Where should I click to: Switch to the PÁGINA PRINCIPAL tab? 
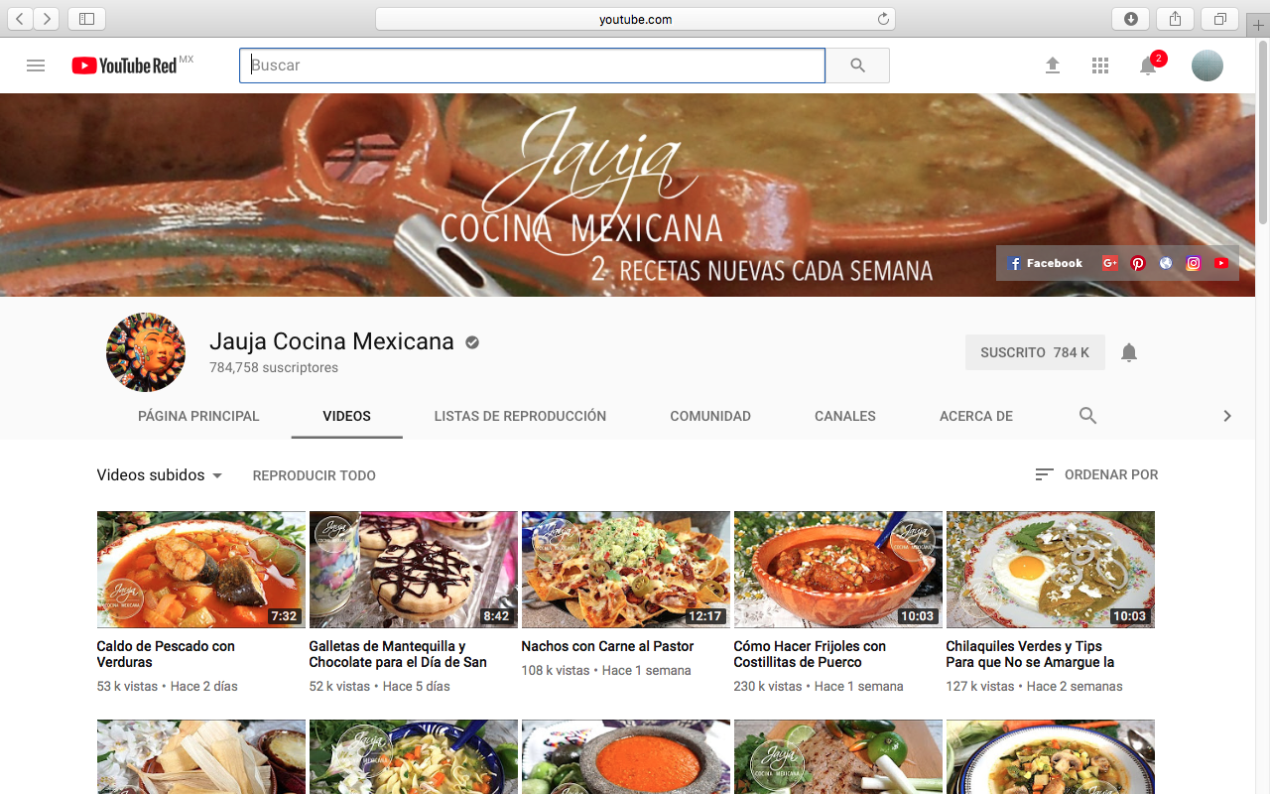pyautogui.click(x=198, y=416)
